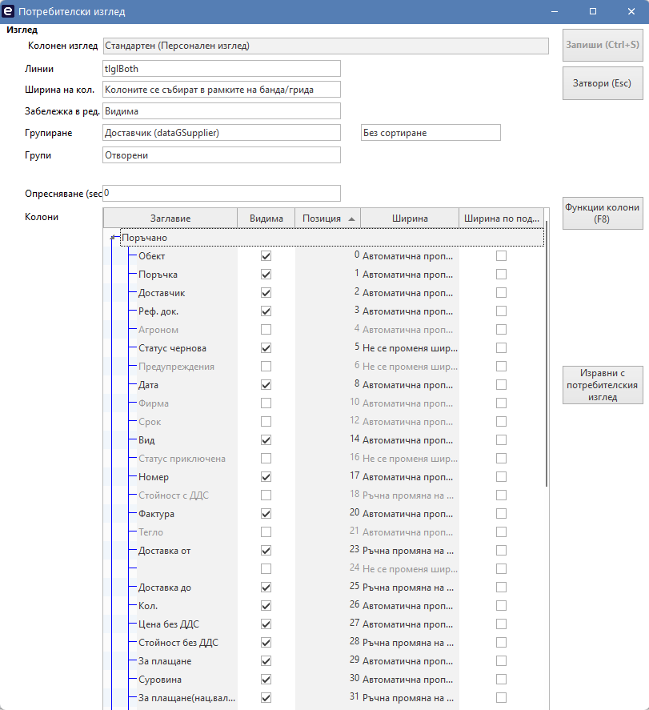Sort columns by the Позиция header
The height and width of the screenshot is (710, 649).
pyautogui.click(x=327, y=219)
